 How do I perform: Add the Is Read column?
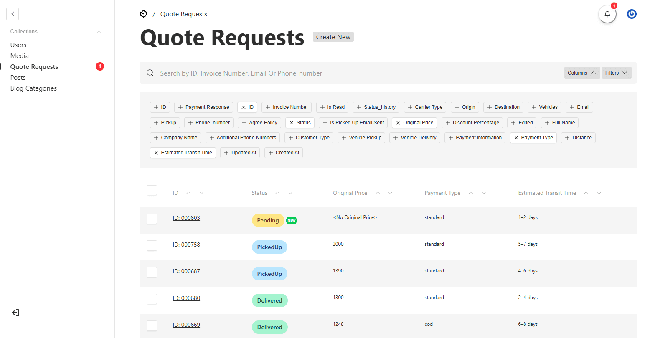point(332,107)
